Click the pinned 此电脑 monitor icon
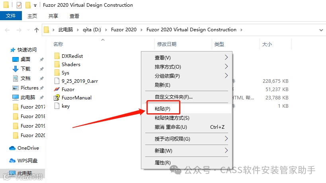The width and height of the screenshot is (326, 183). 16,97
